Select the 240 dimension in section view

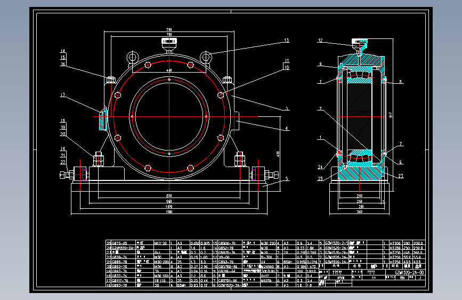tap(360, 195)
